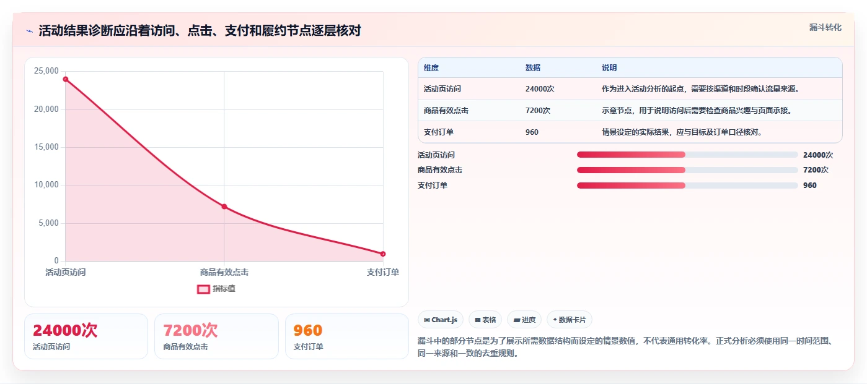
Task: Click the description starting 示意节点
Action: pos(697,111)
